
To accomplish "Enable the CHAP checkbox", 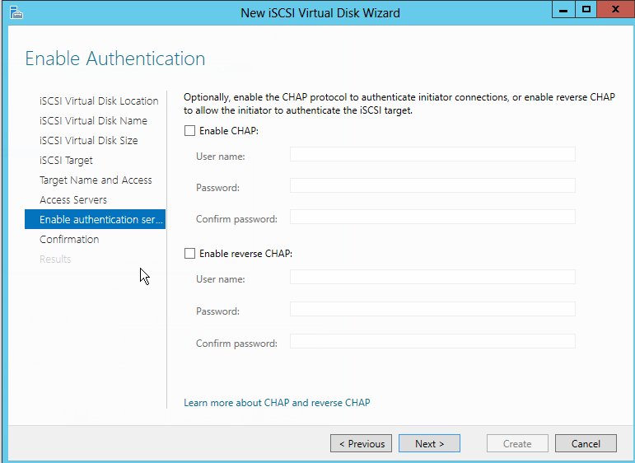I will (190, 130).
